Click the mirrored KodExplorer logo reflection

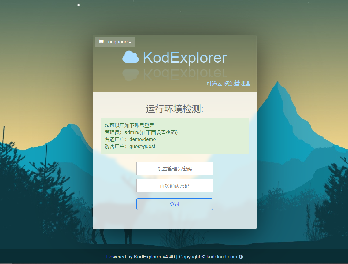coord(175,74)
